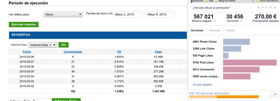This screenshot has width=280, height=101.
Task: Click 'Ocultar detalles' link
Action: click(x=202, y=85)
